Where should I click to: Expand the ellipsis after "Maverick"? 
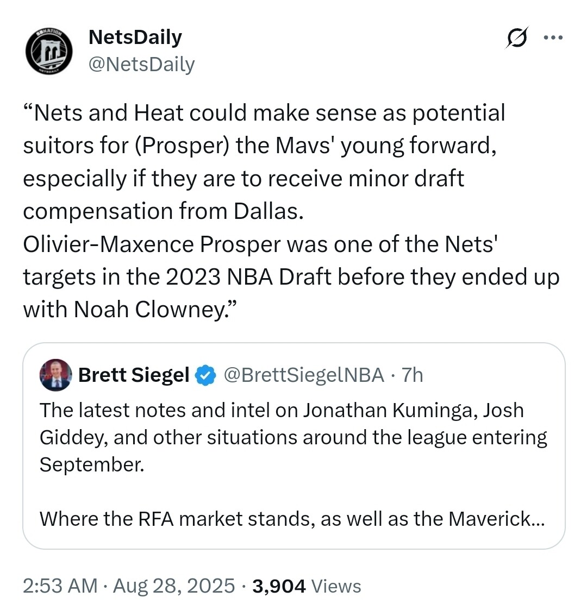[x=537, y=519]
